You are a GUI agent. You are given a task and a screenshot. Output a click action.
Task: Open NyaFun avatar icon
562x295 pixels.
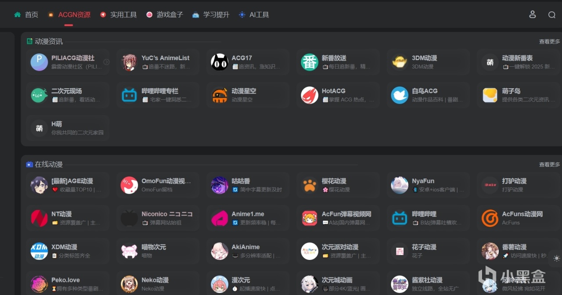(x=400, y=185)
